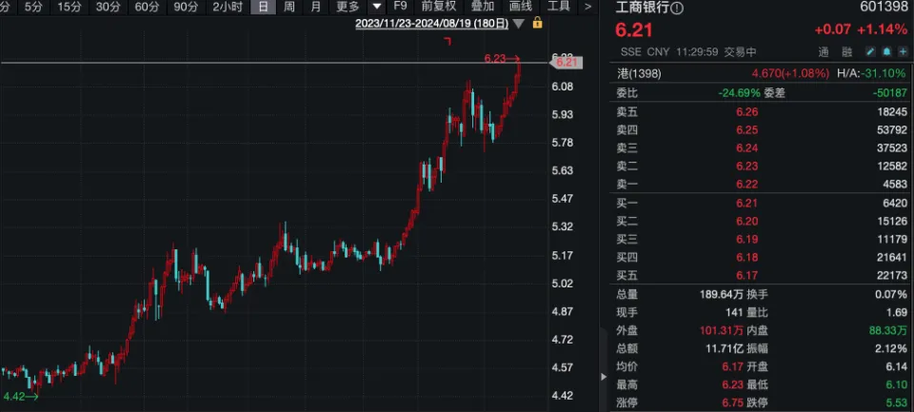Toggle 叠加 overlay comparison
Image resolution: width=914 pixels, height=412 pixels.
tap(482, 7)
